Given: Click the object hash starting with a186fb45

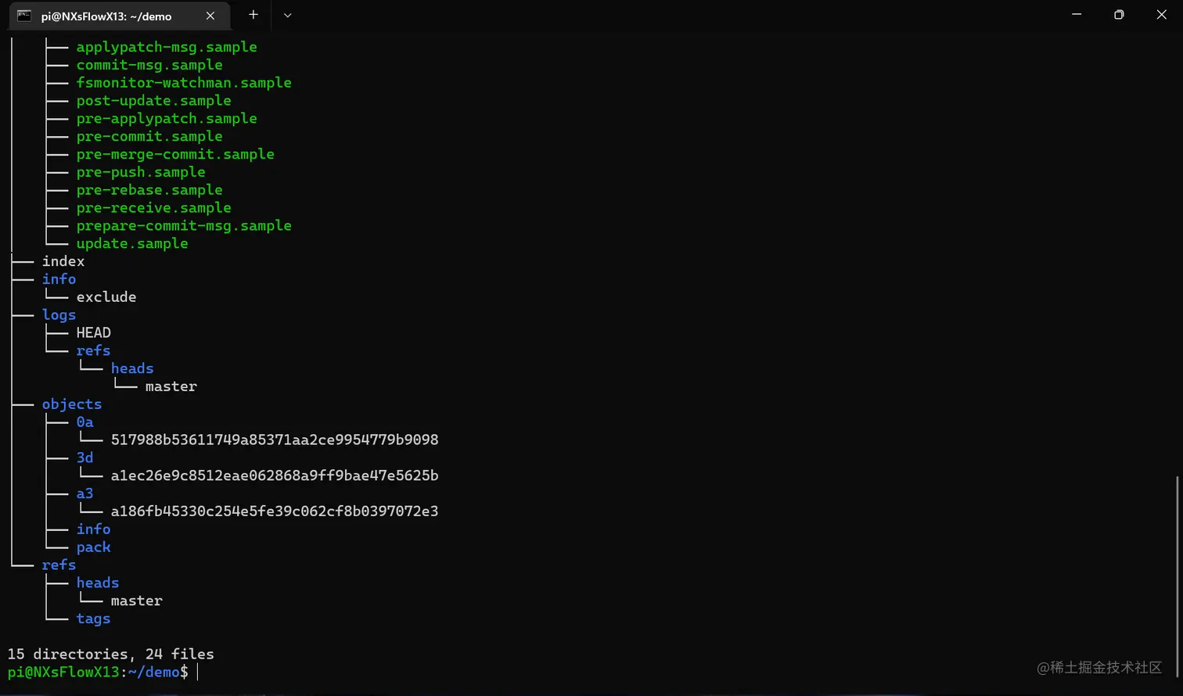Looking at the screenshot, I should (x=275, y=511).
